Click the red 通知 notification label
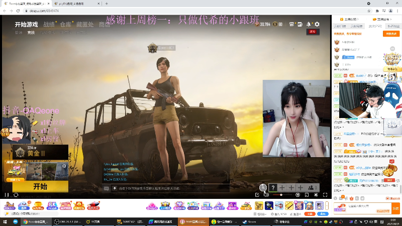 pyautogui.click(x=313, y=32)
